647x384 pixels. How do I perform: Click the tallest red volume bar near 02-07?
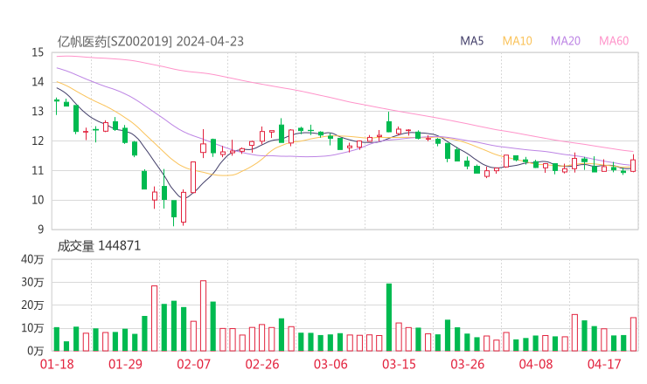click(203, 316)
